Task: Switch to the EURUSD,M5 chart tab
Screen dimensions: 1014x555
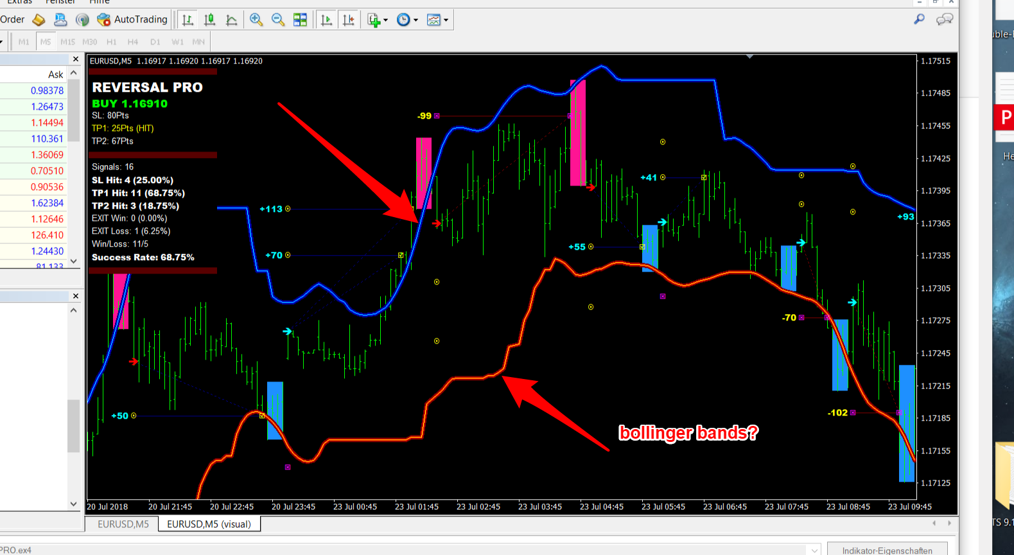Action: (x=123, y=524)
